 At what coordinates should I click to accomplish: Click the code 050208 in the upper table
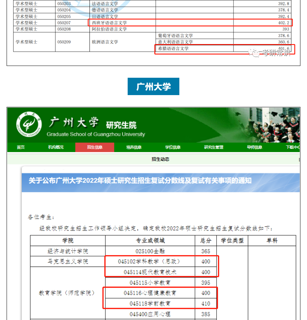(x=64, y=29)
